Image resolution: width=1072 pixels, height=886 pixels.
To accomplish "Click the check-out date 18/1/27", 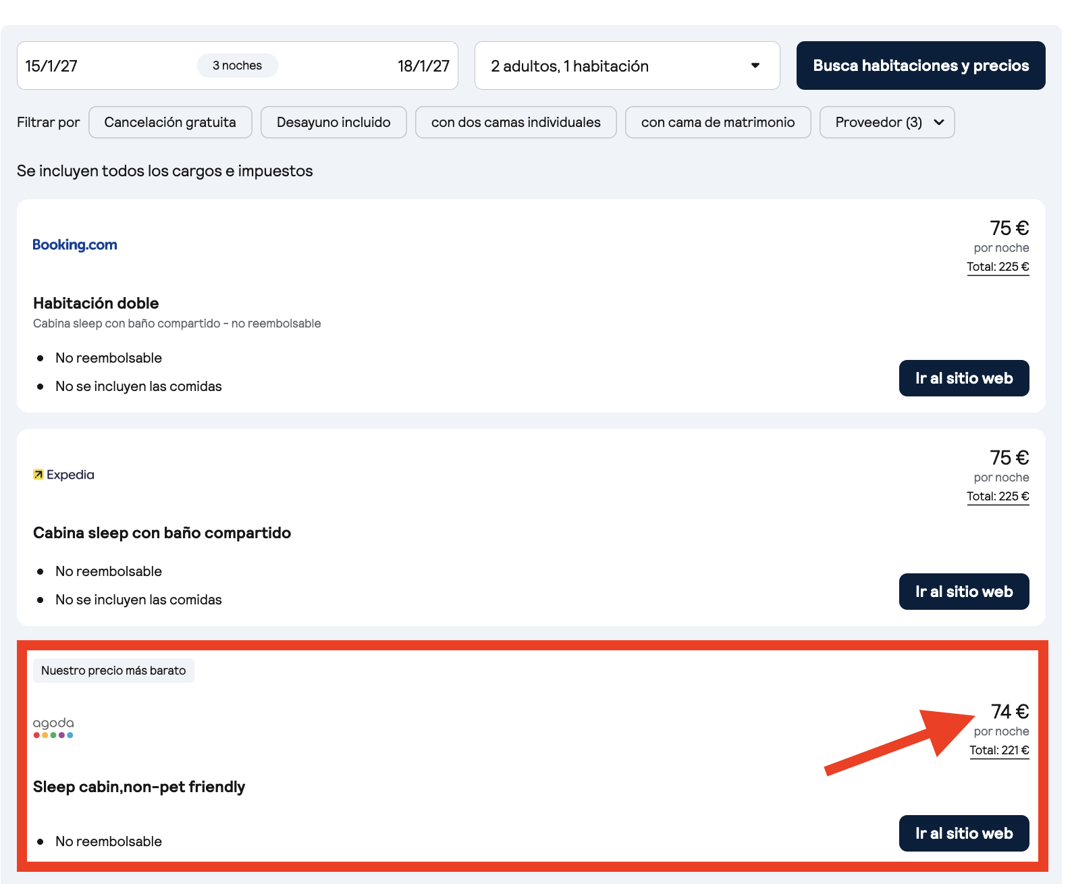I will [x=423, y=66].
